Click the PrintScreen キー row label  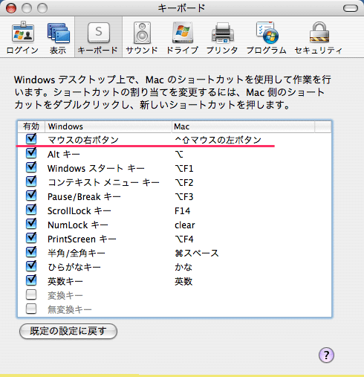pos(82,239)
